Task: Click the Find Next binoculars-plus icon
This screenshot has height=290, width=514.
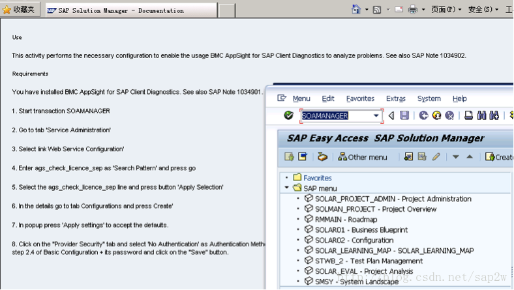Action: (494, 115)
